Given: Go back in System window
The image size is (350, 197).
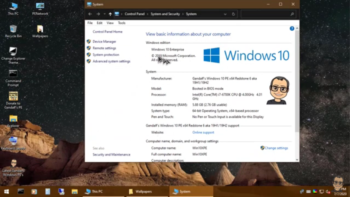Looking at the screenshot, I should [x=90, y=14].
